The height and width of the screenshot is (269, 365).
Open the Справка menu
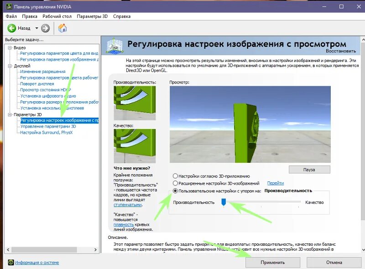click(122, 16)
